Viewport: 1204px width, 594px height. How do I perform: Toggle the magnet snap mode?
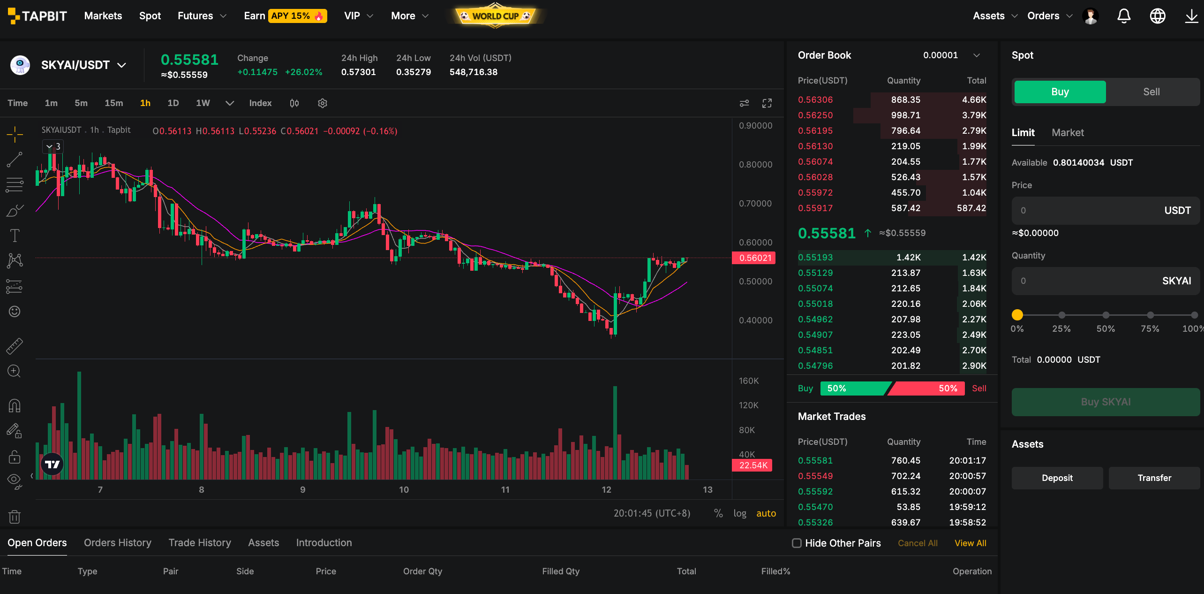coord(15,405)
